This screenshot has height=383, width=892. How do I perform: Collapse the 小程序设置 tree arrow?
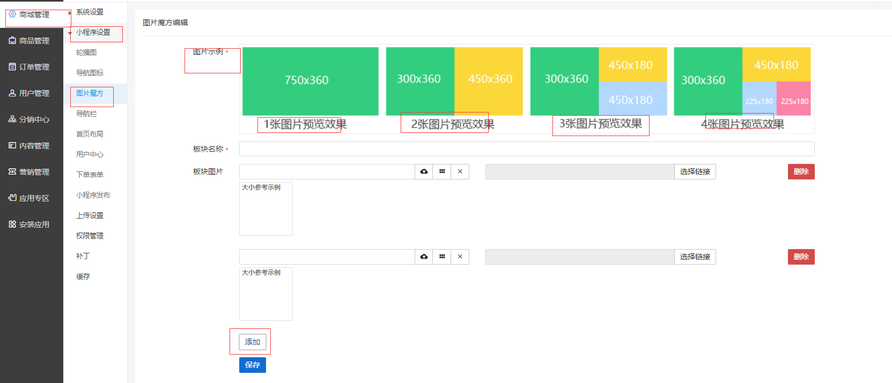70,33
